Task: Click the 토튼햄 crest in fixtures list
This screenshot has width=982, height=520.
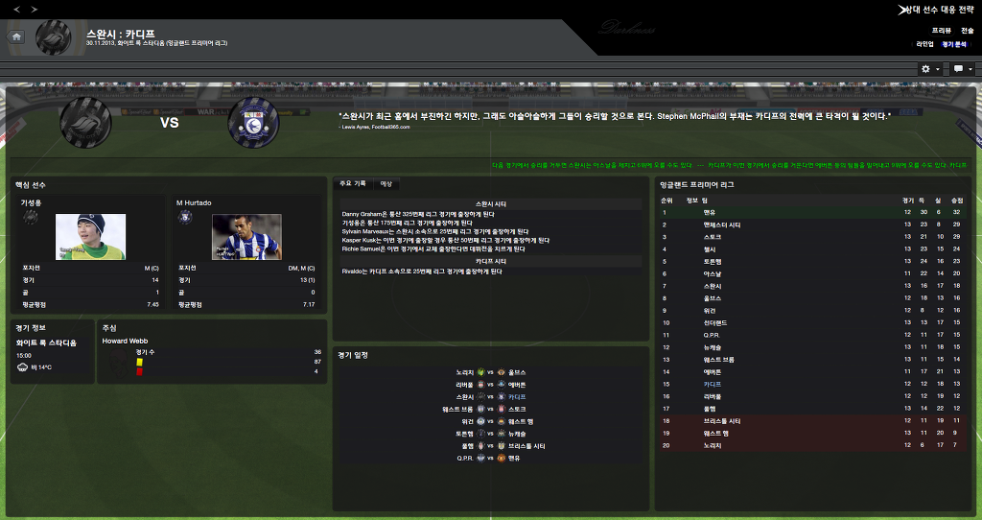Action: (481, 434)
